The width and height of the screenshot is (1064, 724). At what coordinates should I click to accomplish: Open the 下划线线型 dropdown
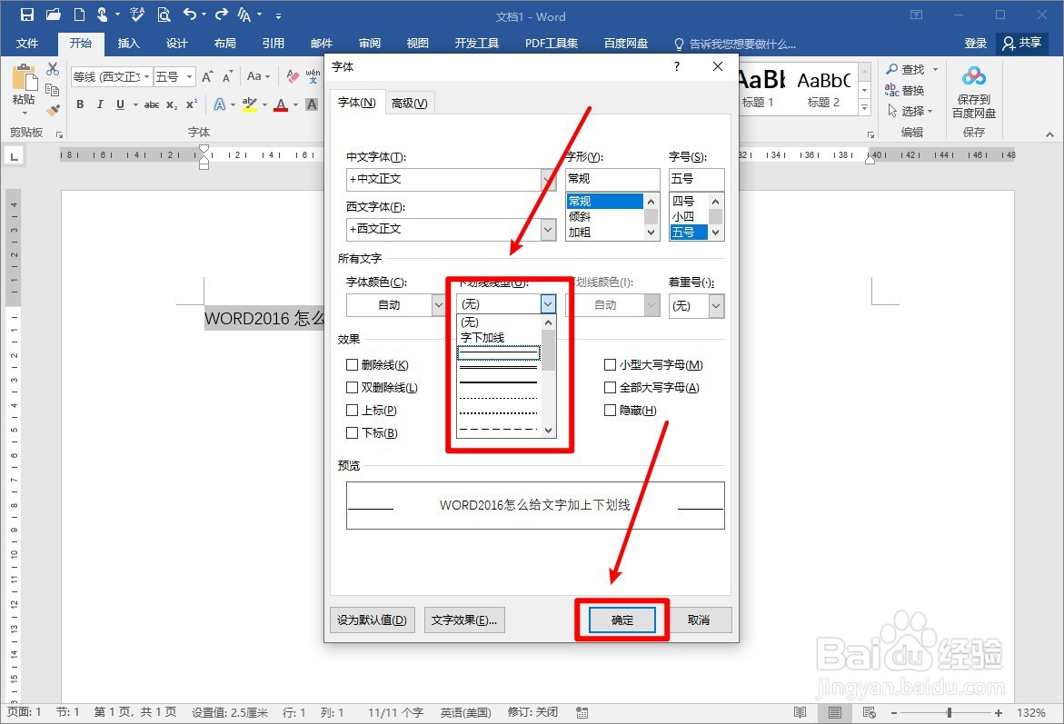pos(548,304)
